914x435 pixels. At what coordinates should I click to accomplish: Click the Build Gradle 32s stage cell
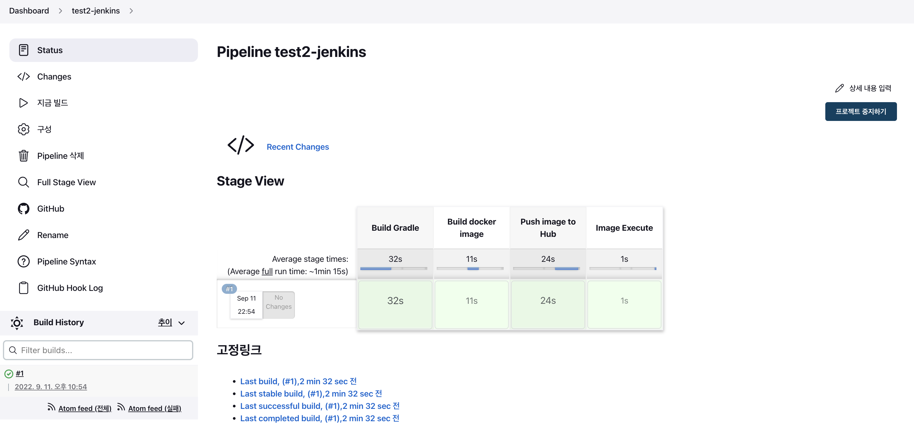point(395,305)
